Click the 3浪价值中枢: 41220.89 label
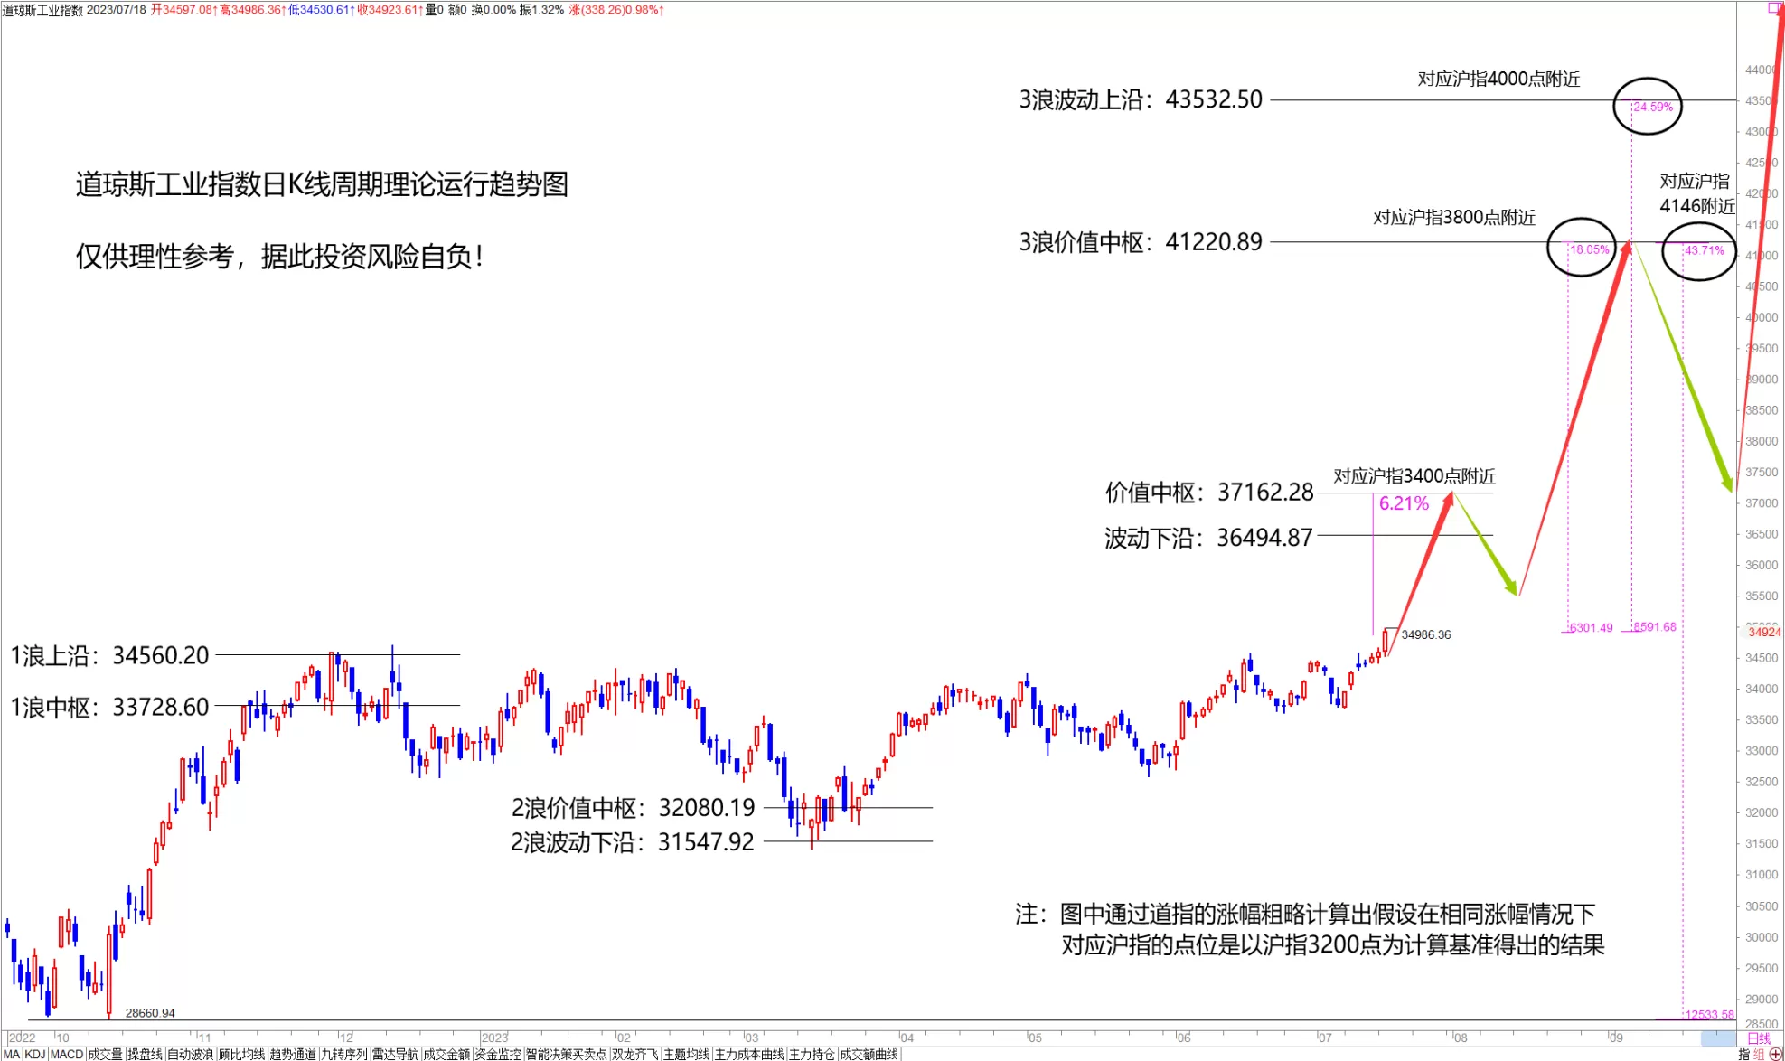The width and height of the screenshot is (1785, 1061). tap(1141, 242)
